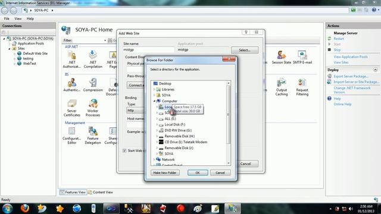
Task: Open Output Caching feature icon
Action: (x=282, y=87)
